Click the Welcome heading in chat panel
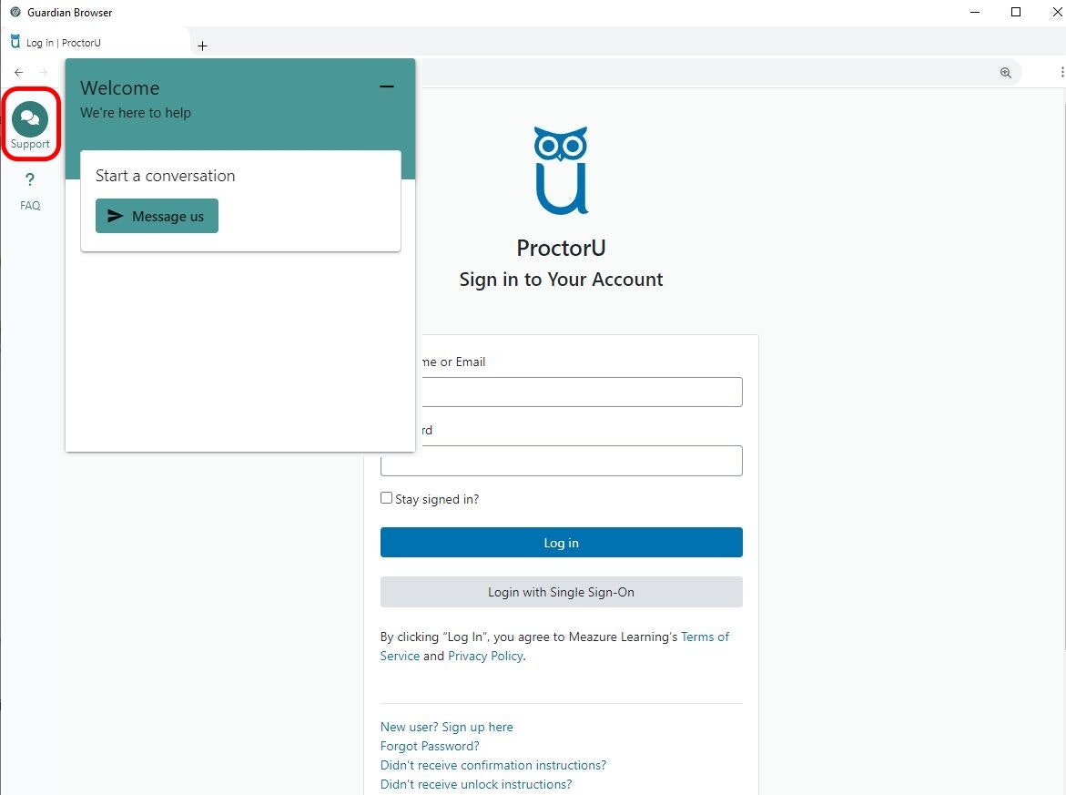The width and height of the screenshot is (1066, 795). 119,87
